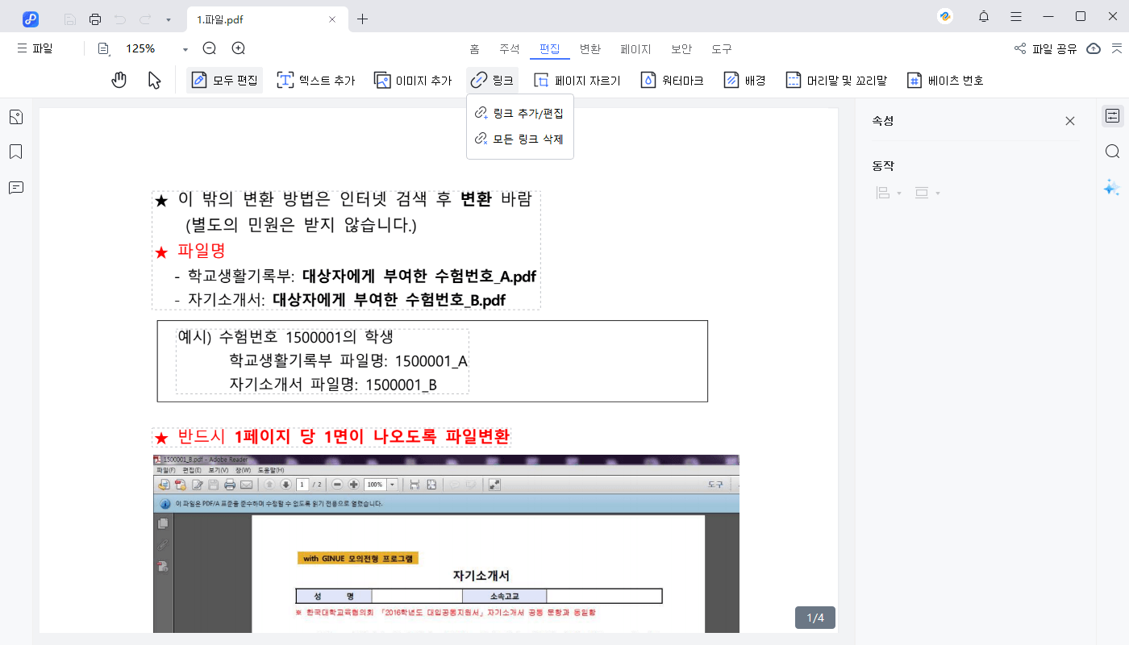Click the embedded Adobe Reader screenshot image
The width and height of the screenshot is (1129, 645).
pos(446,543)
